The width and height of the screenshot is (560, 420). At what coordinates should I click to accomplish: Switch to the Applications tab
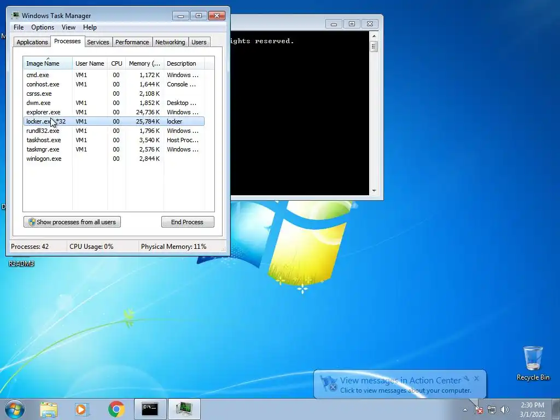click(32, 42)
